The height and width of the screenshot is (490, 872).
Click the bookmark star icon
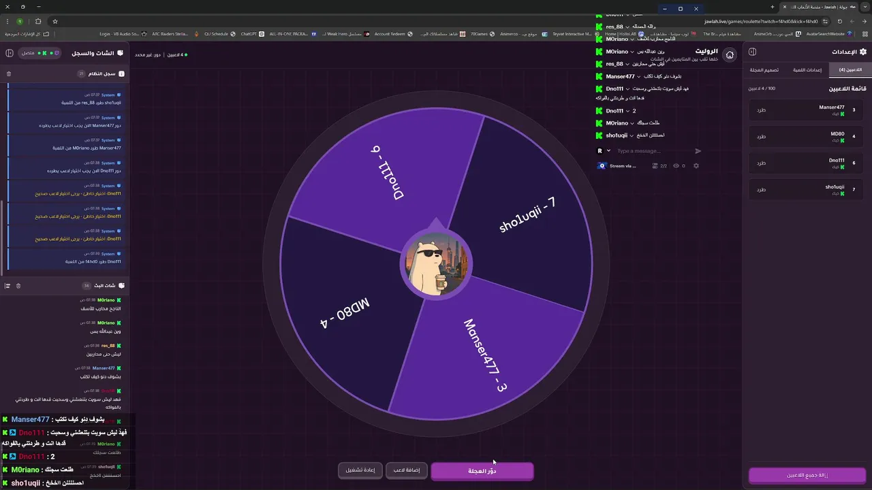(55, 21)
